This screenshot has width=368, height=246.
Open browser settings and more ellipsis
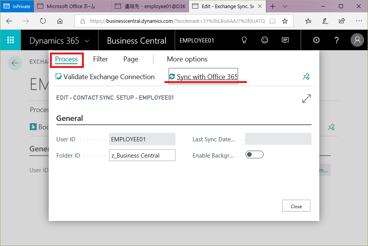[359, 21]
